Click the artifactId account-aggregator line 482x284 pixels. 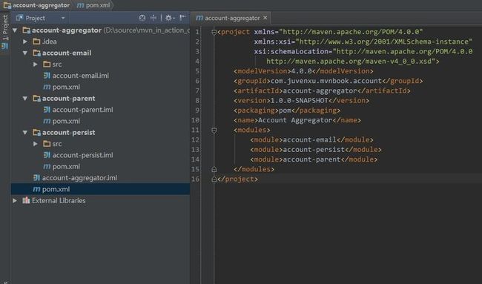322,91
